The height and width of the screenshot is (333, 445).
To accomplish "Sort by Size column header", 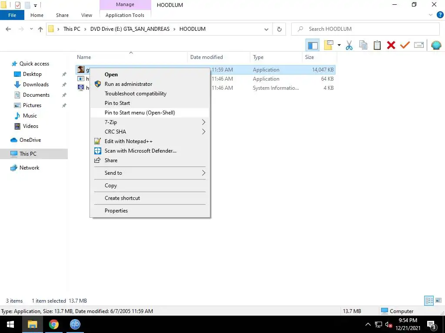I will [x=309, y=57].
